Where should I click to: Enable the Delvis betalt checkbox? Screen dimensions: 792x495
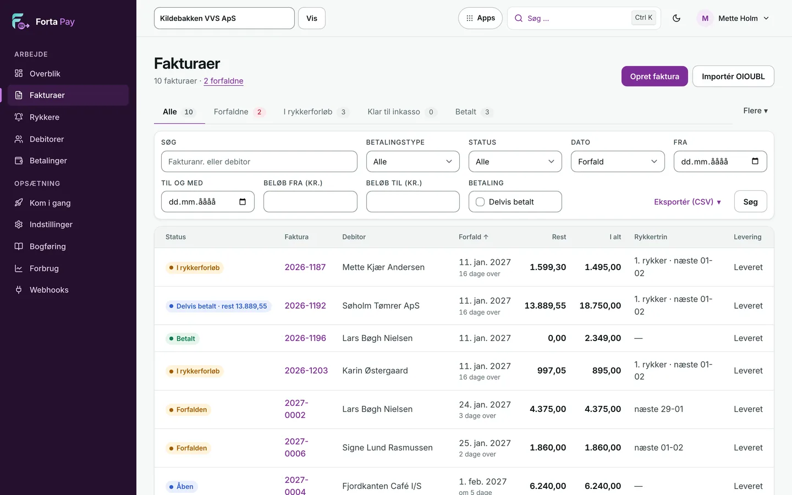click(480, 202)
